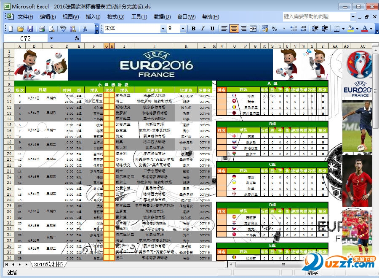Image resolution: width=379 pixels, height=278 pixels.
Task: Click the help question input box
Action: (x=316, y=16)
